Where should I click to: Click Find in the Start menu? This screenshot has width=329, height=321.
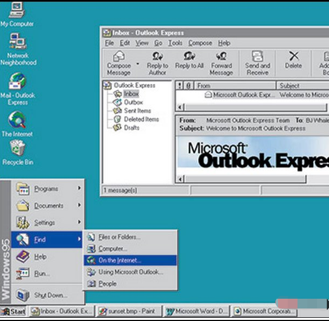coord(47,240)
